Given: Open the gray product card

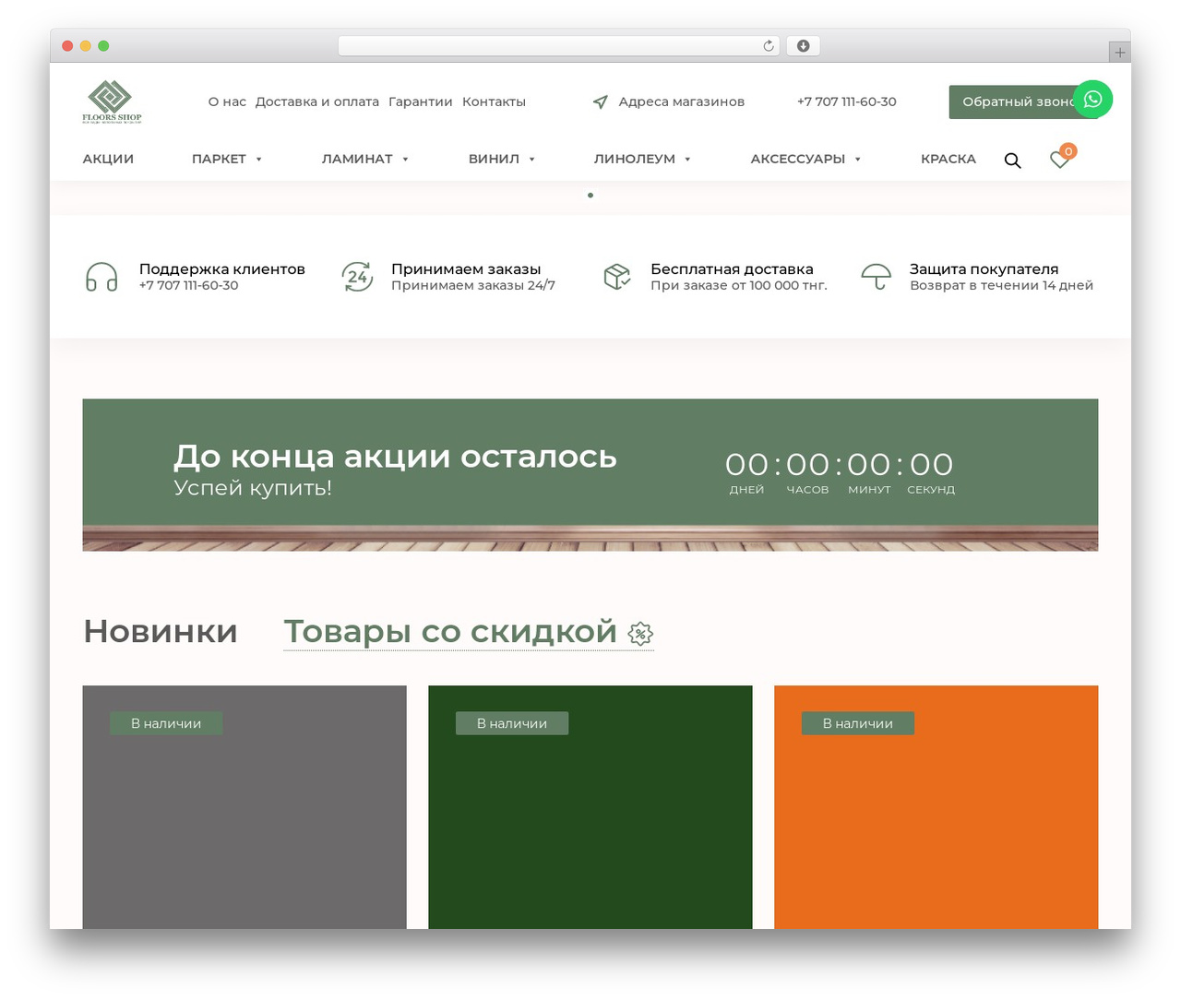Looking at the screenshot, I should pyautogui.click(x=245, y=807).
